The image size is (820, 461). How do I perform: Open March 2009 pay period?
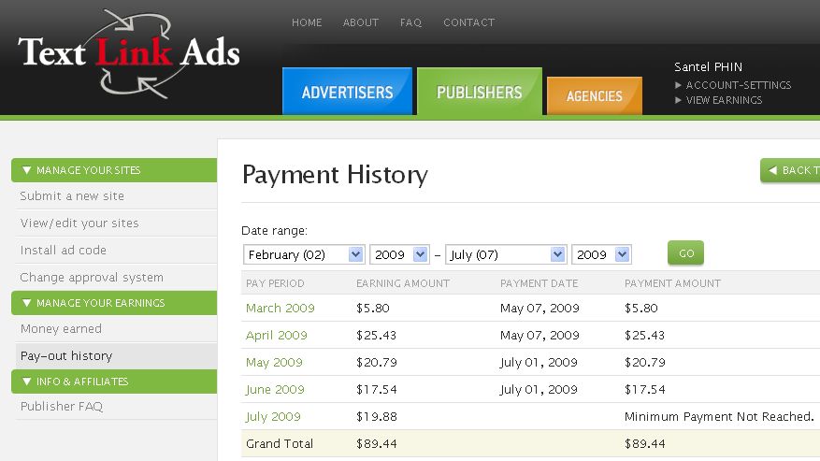click(281, 308)
